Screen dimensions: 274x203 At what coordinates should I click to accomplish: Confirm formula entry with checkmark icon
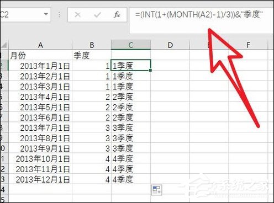[x=97, y=15]
